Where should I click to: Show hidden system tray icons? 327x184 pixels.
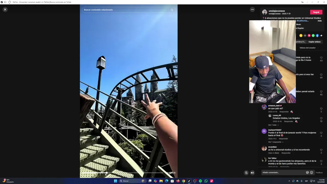(x=289, y=181)
